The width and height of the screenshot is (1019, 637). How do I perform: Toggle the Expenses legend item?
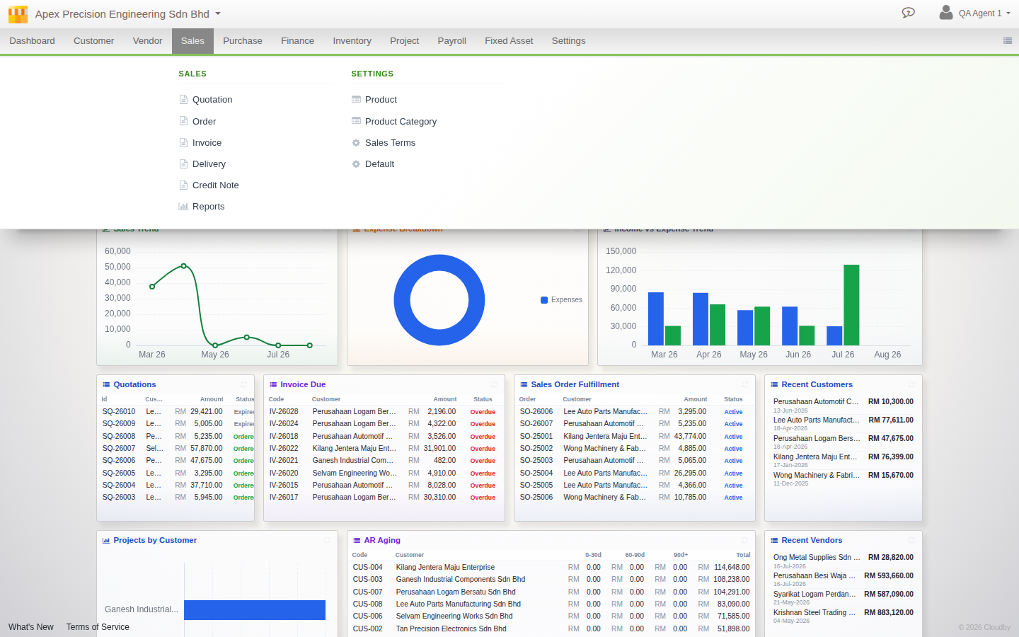click(x=561, y=300)
